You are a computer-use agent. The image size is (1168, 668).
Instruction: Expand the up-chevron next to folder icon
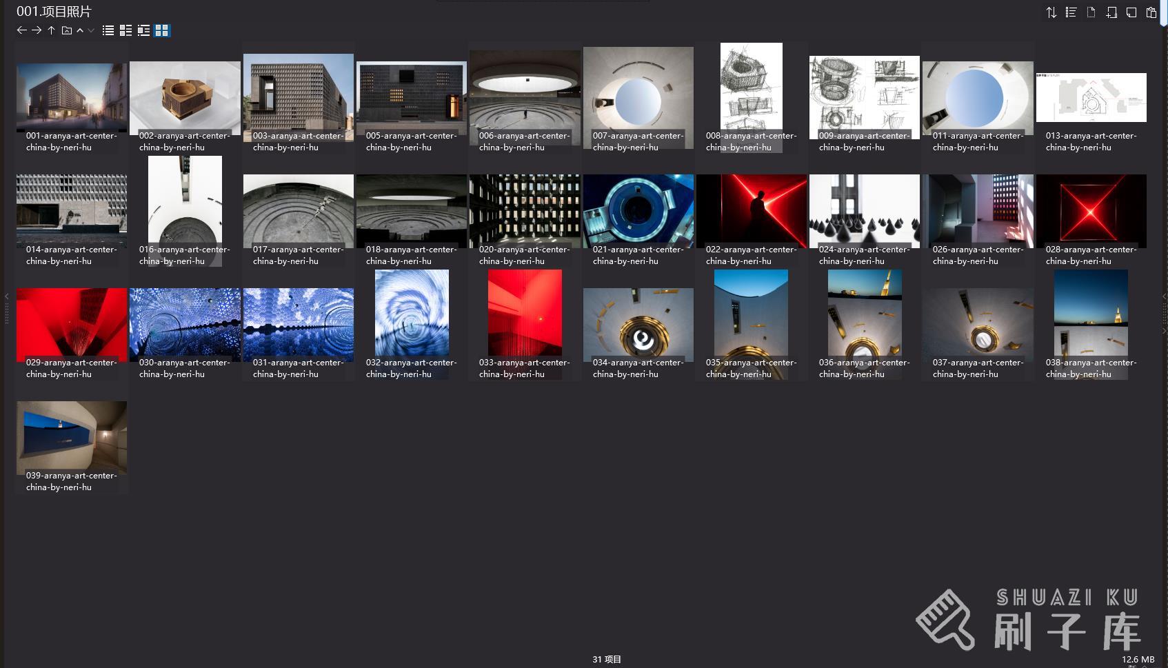[80, 30]
